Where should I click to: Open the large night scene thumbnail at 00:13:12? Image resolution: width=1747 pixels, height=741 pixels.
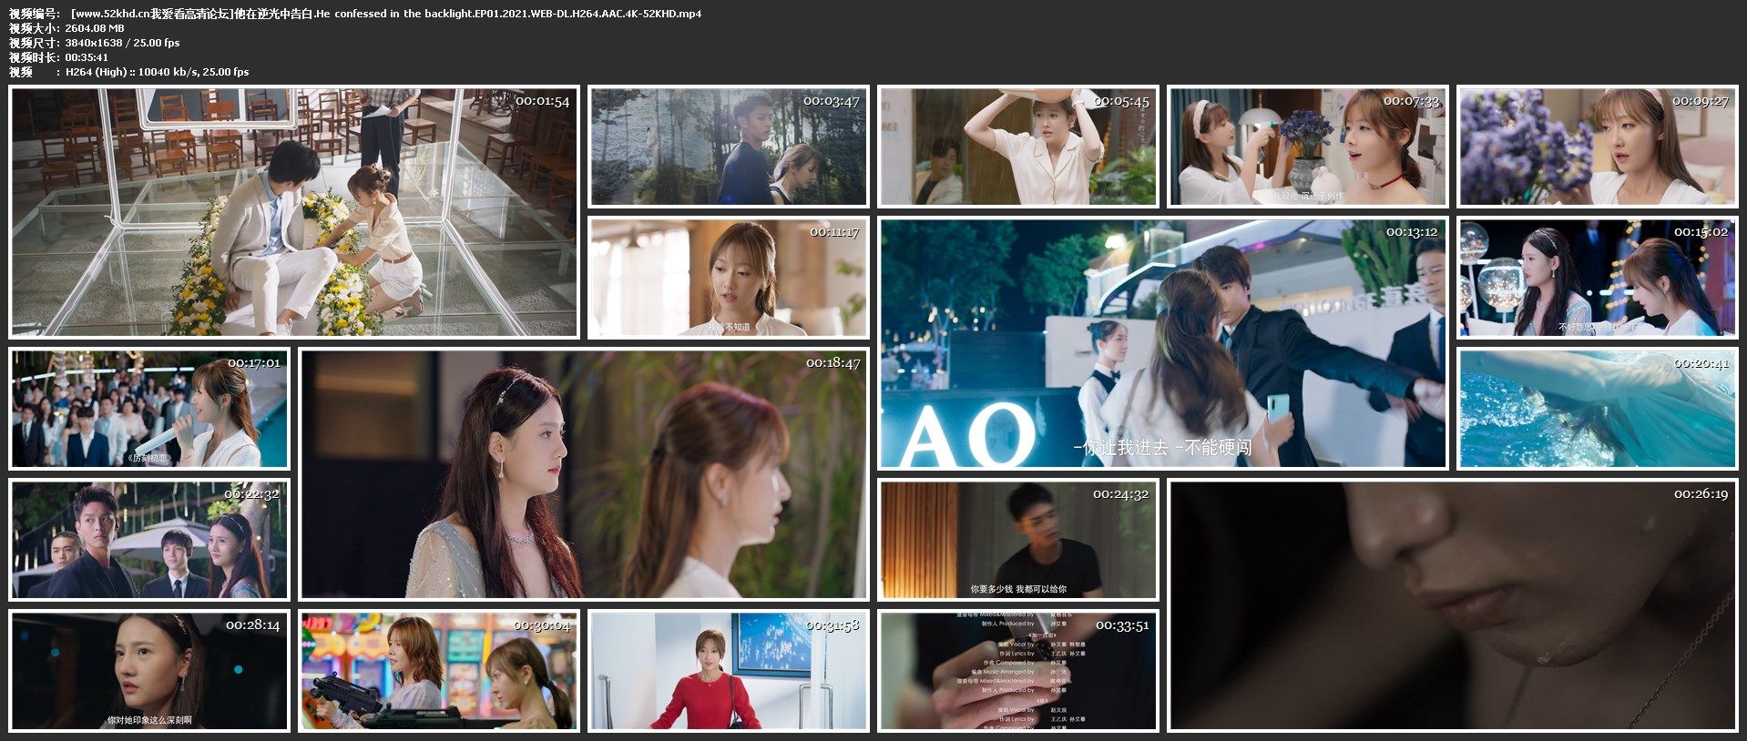tap(1162, 343)
